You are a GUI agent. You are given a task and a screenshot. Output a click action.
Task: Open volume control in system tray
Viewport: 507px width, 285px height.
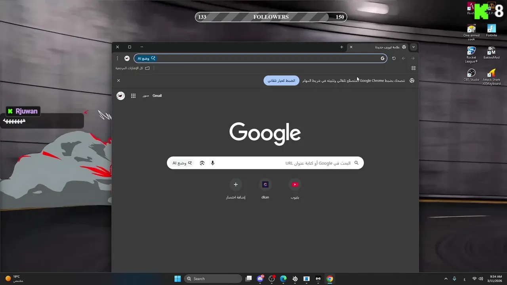pyautogui.click(x=482, y=279)
